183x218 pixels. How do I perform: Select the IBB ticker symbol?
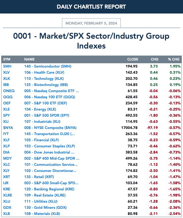coord(6,85)
